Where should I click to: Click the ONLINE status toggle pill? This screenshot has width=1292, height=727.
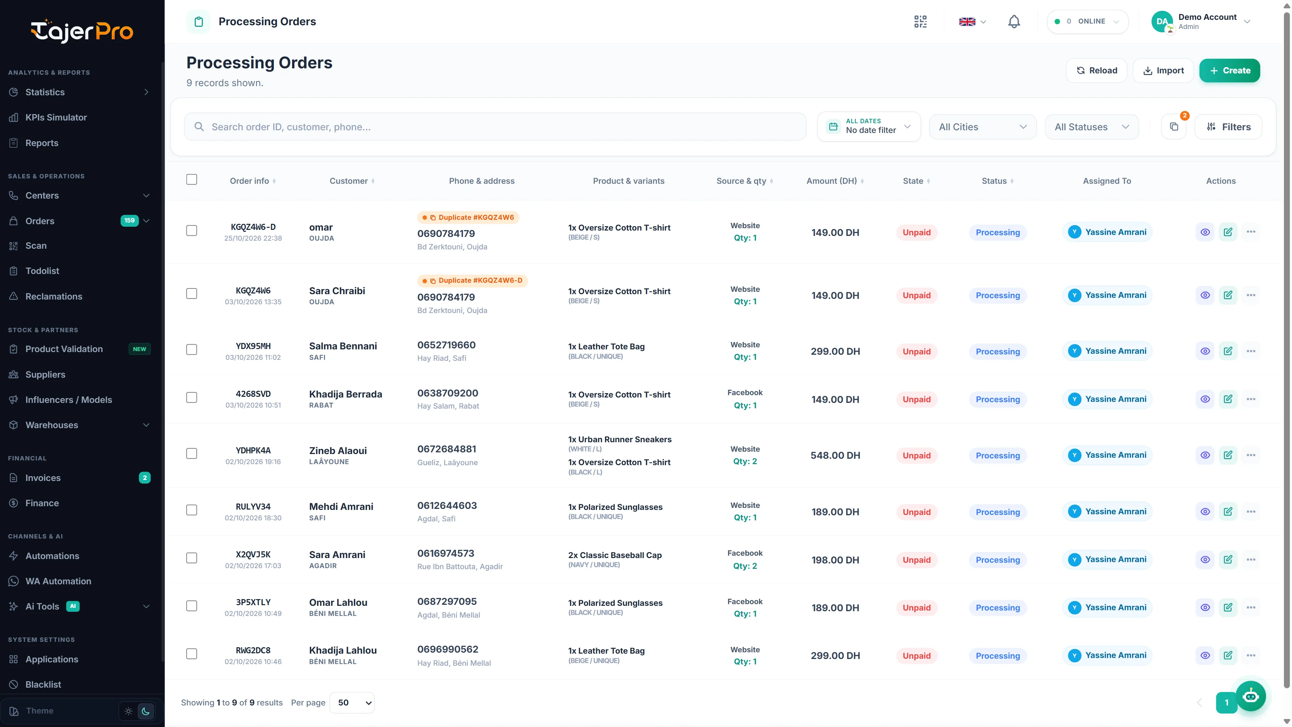point(1087,22)
